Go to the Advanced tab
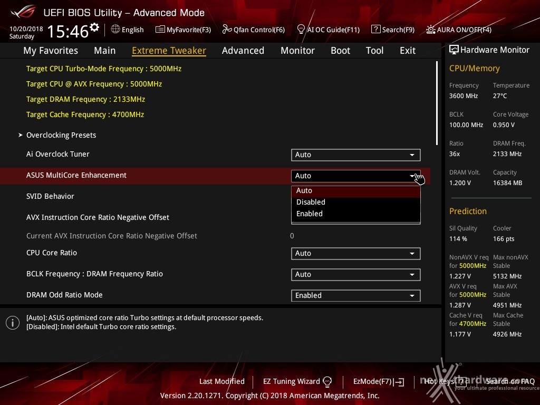This screenshot has height=405, width=540. click(x=243, y=51)
